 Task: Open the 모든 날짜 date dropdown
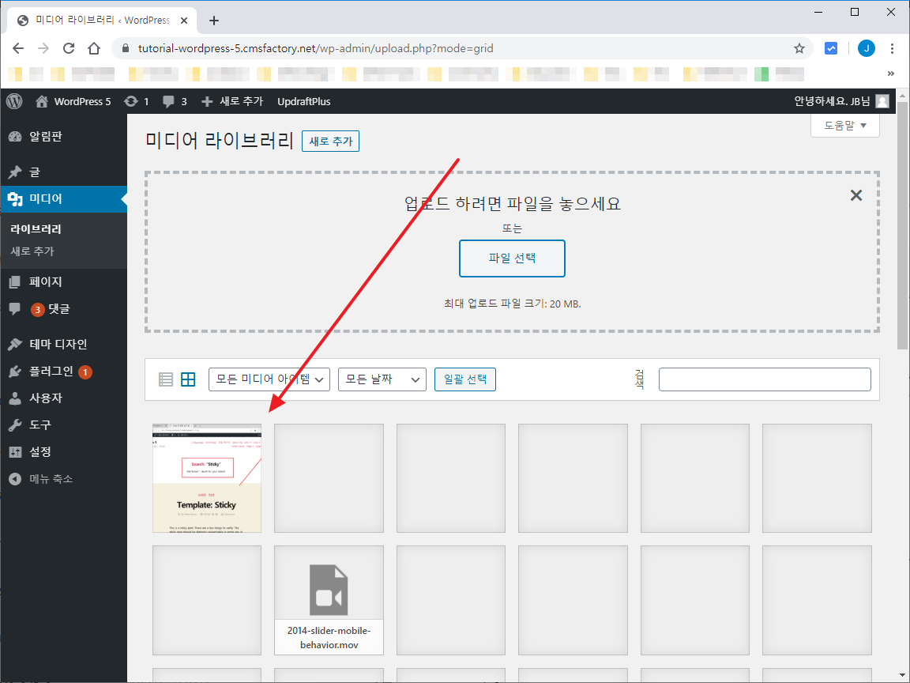tap(382, 379)
